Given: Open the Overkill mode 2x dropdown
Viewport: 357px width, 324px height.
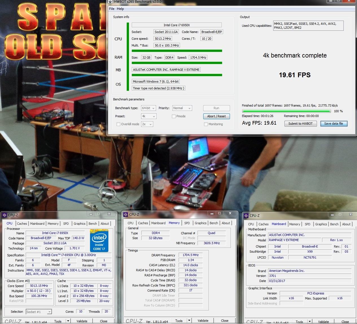Looking at the screenshot, I should [147, 124].
